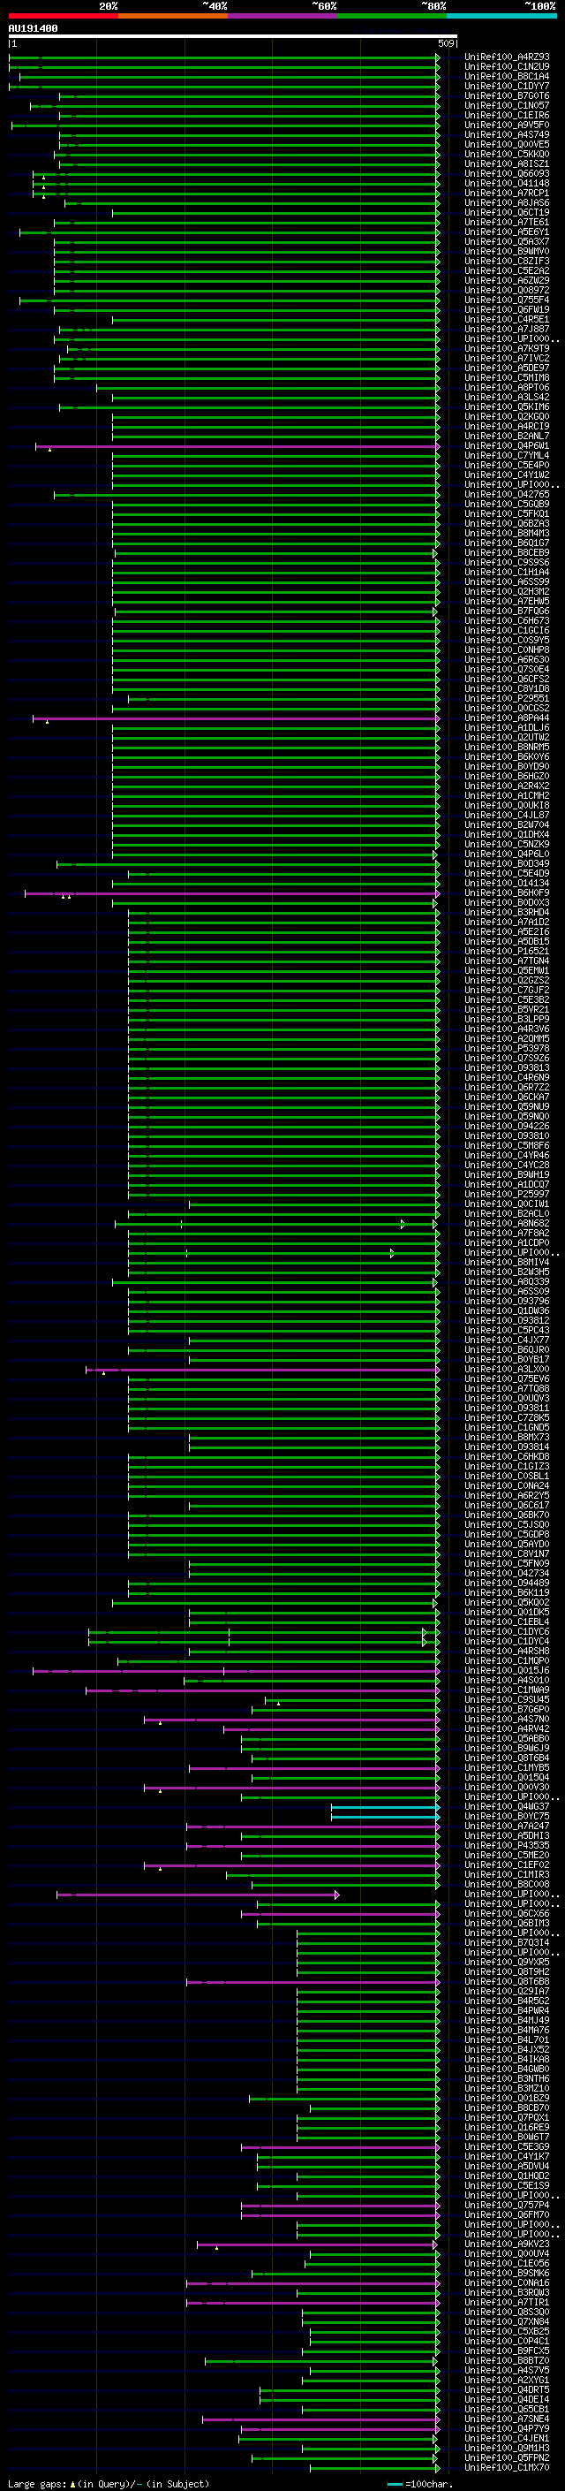565x2491 pixels.
Task: Select the purple UniRef100_Q4P6W1 hit label
Action: coord(507,445)
